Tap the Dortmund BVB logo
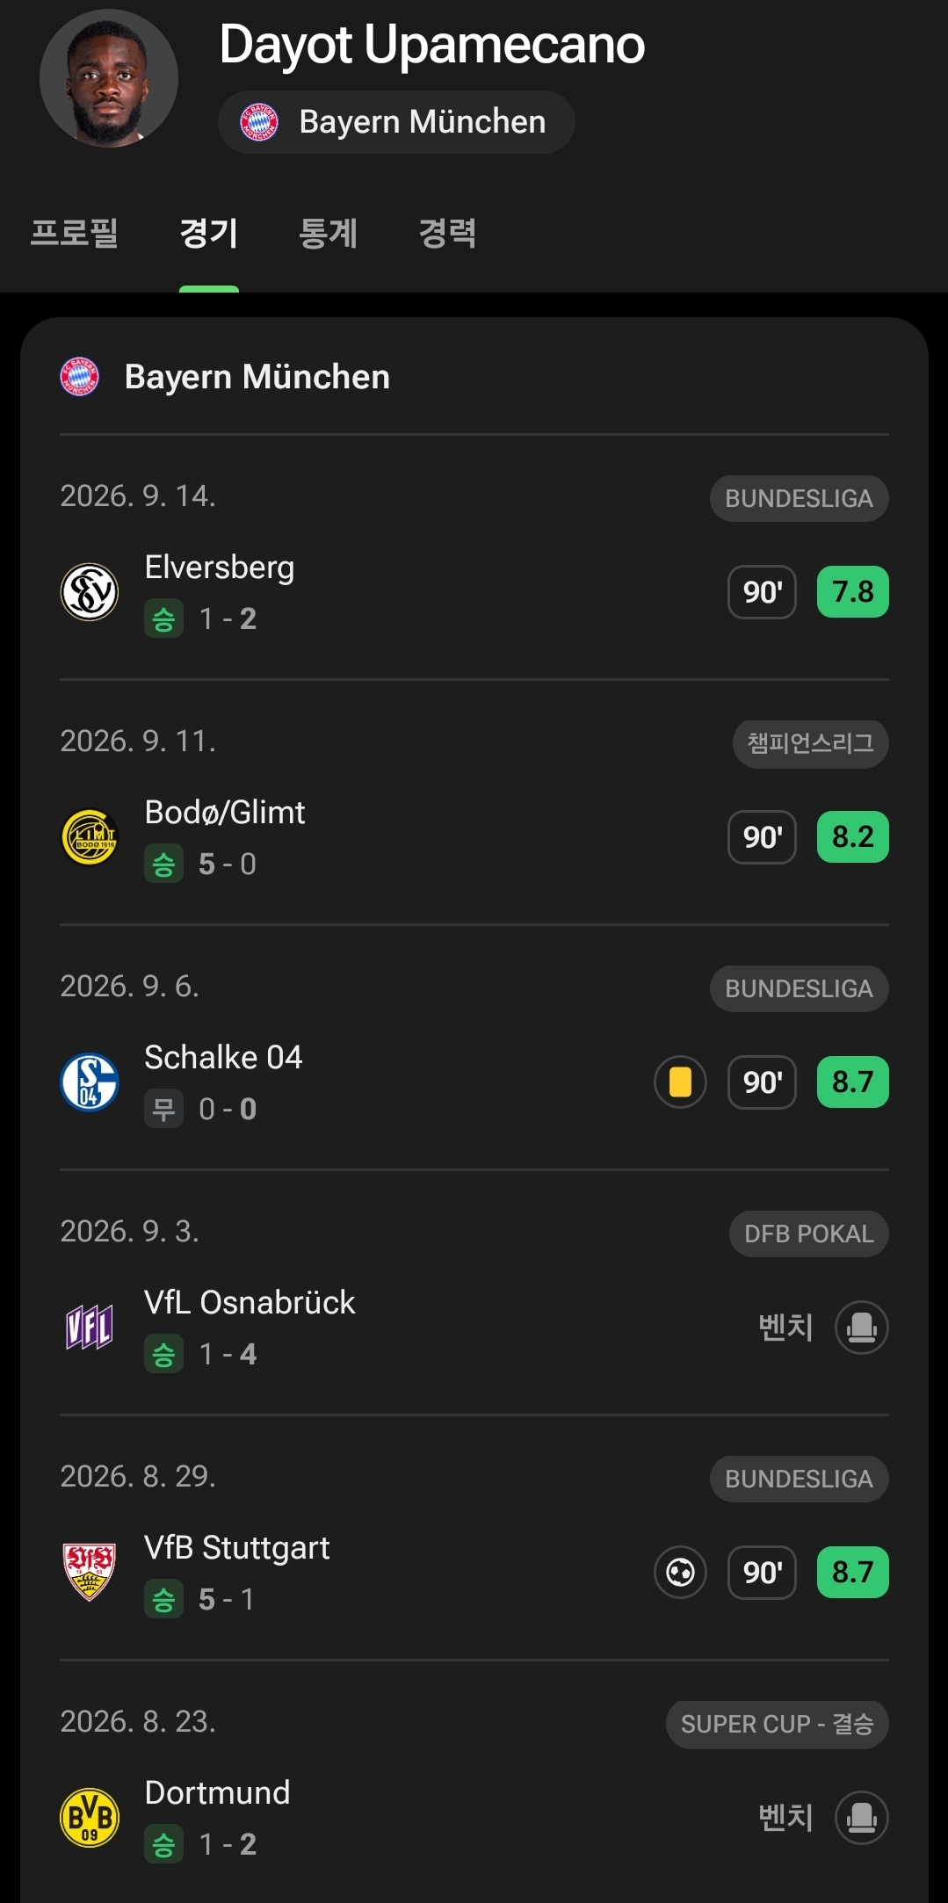Viewport: 948px width, 1903px height. (90, 1818)
